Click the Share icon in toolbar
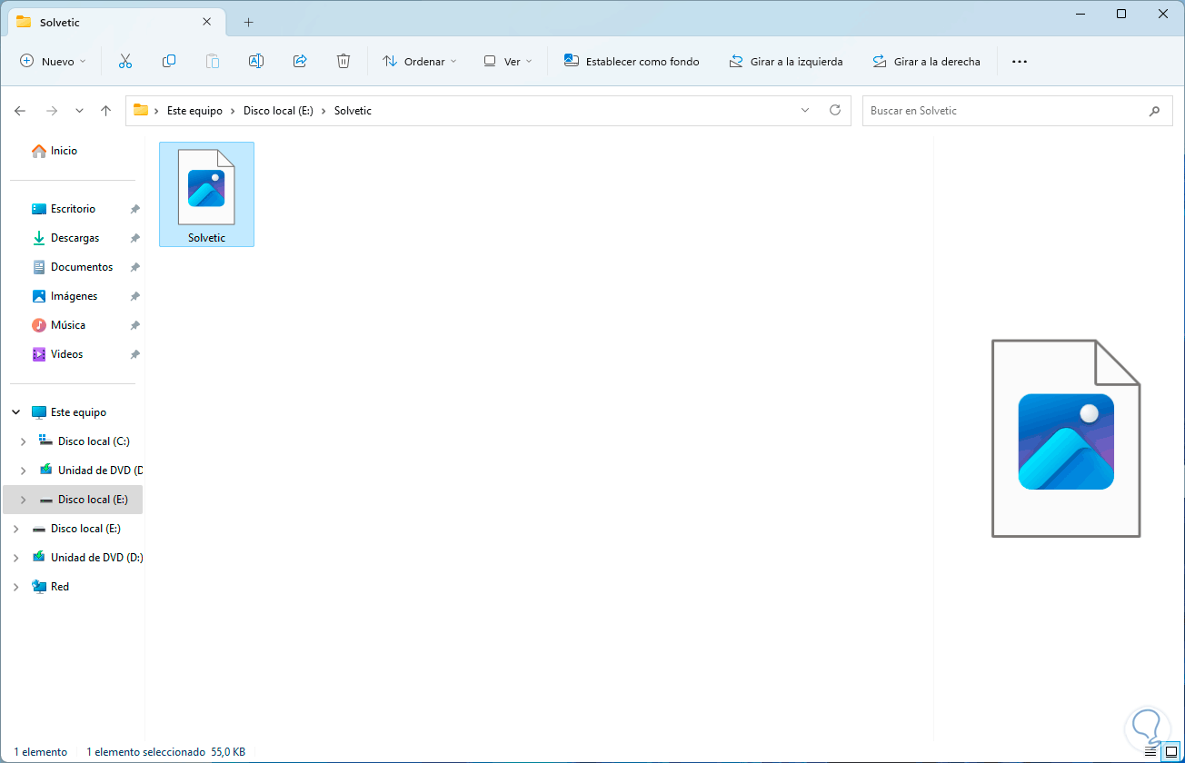 [x=300, y=62]
